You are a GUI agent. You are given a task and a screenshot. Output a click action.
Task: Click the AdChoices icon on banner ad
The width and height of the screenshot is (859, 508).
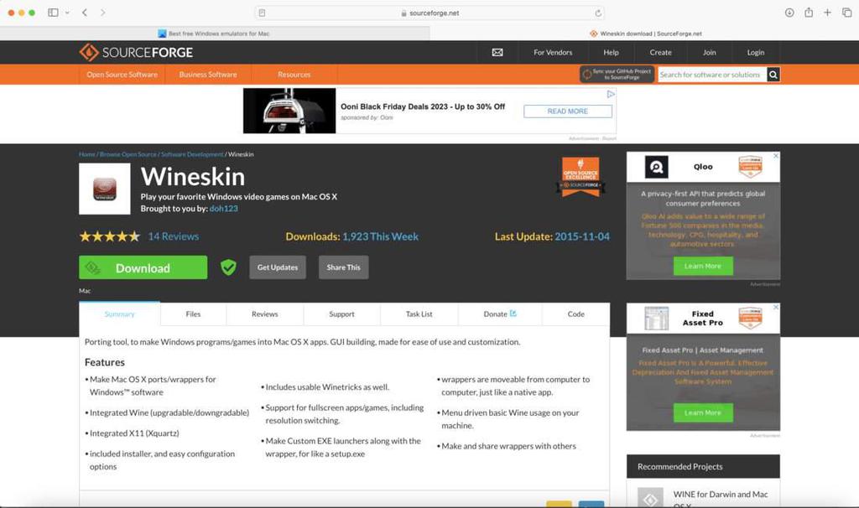(x=611, y=94)
